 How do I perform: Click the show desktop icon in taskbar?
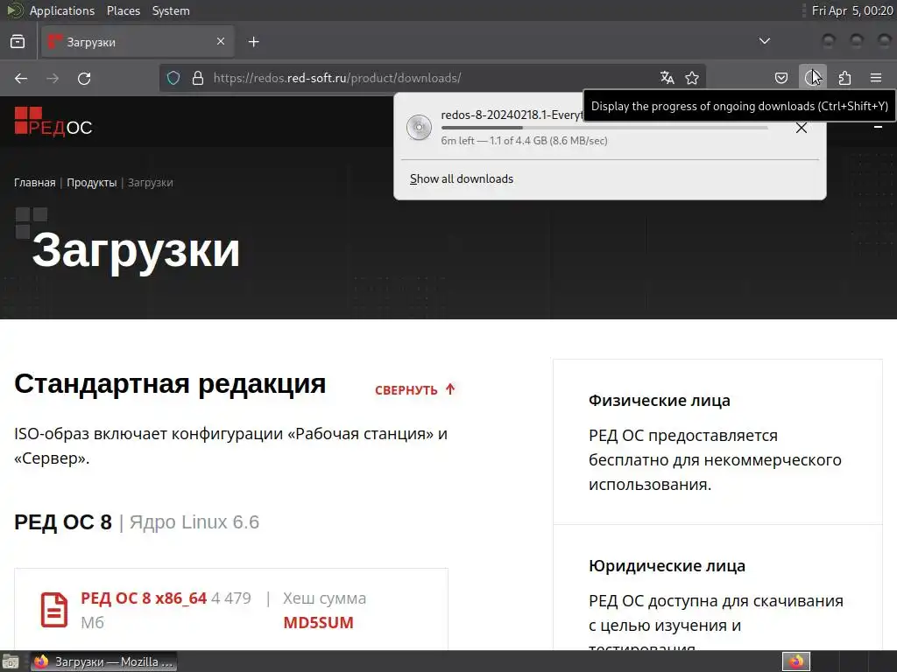point(11,661)
